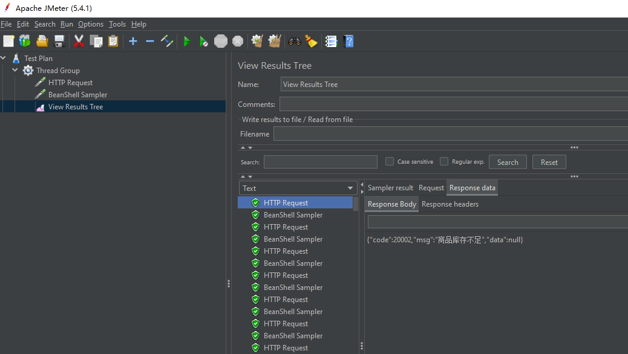The image size is (628, 354).
Task: Click the Paste clipboard icon
Action: [113, 41]
